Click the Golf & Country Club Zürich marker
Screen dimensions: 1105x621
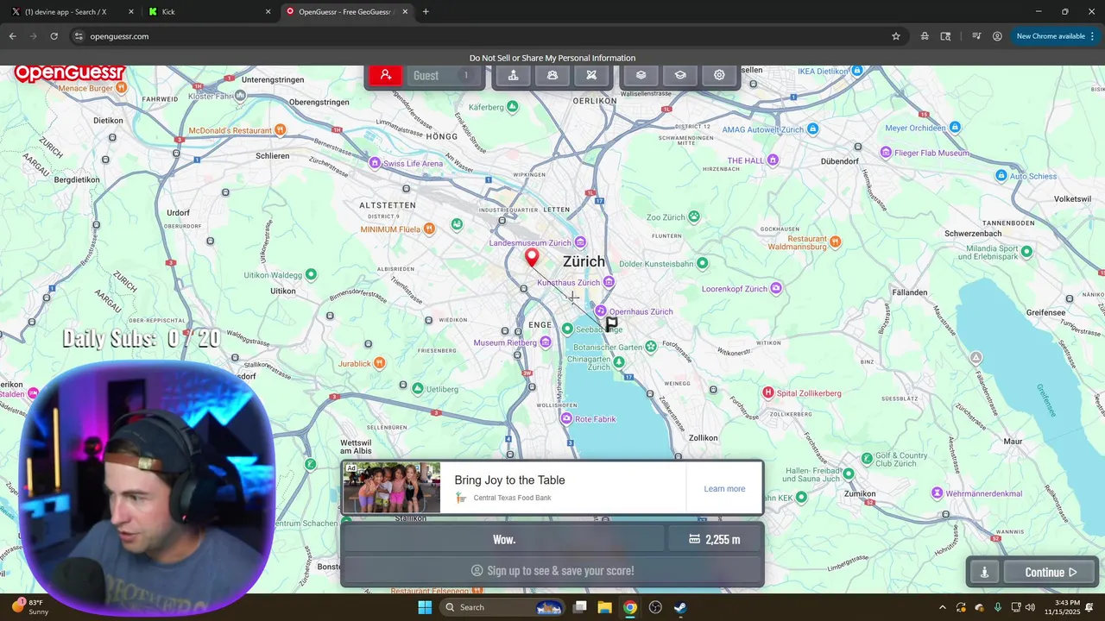pyautogui.click(x=867, y=459)
